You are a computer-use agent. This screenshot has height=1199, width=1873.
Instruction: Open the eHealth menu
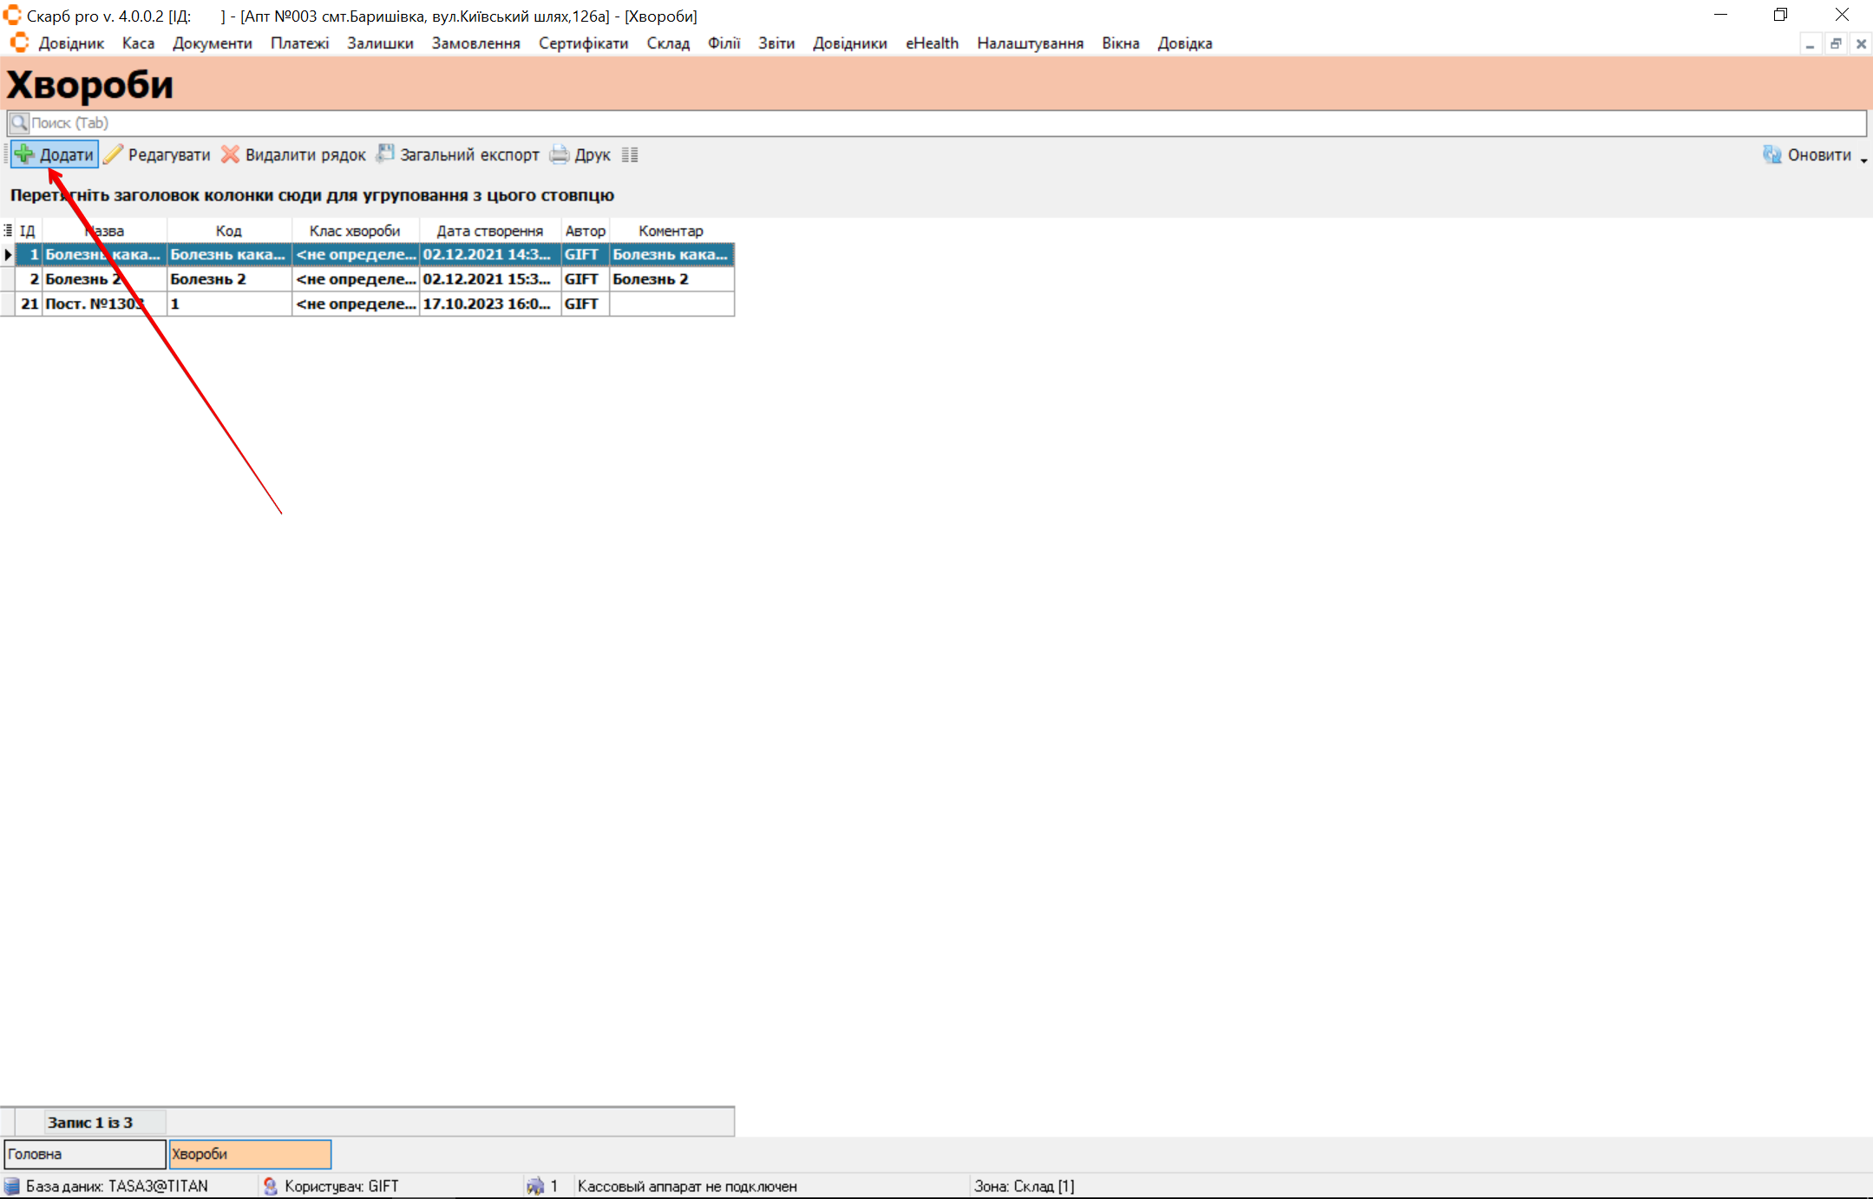[x=932, y=43]
